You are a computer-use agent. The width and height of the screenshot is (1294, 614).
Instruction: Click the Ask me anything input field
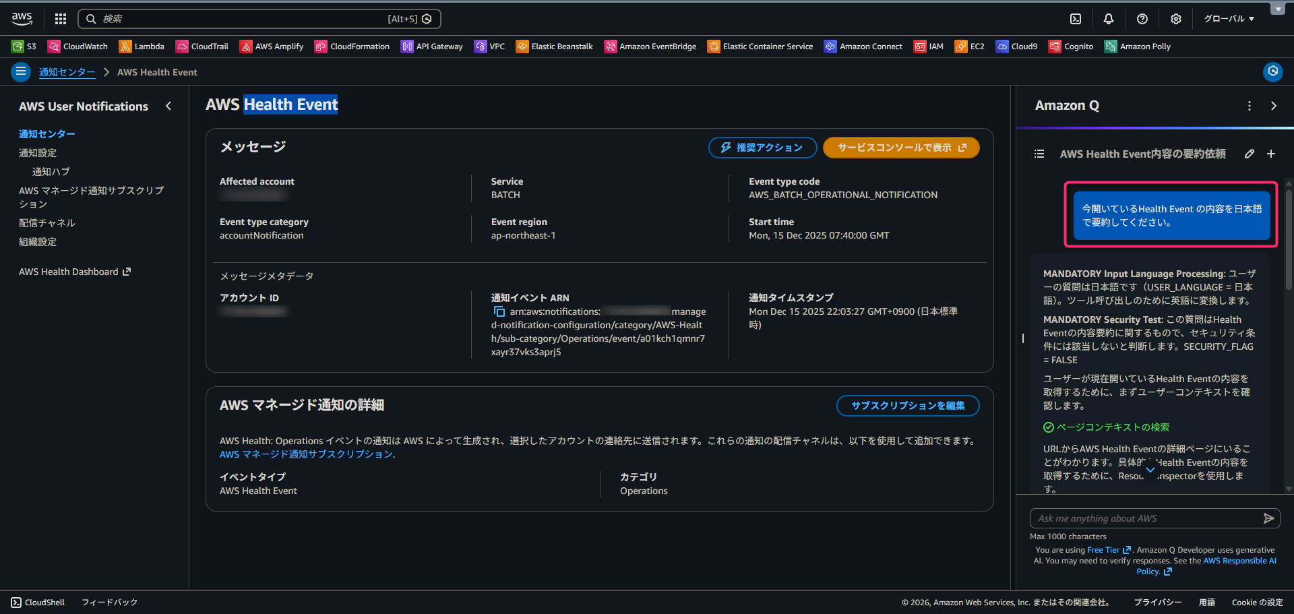pos(1146,518)
